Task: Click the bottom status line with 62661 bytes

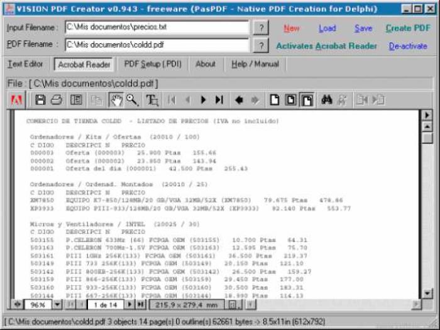Action: pos(165,322)
